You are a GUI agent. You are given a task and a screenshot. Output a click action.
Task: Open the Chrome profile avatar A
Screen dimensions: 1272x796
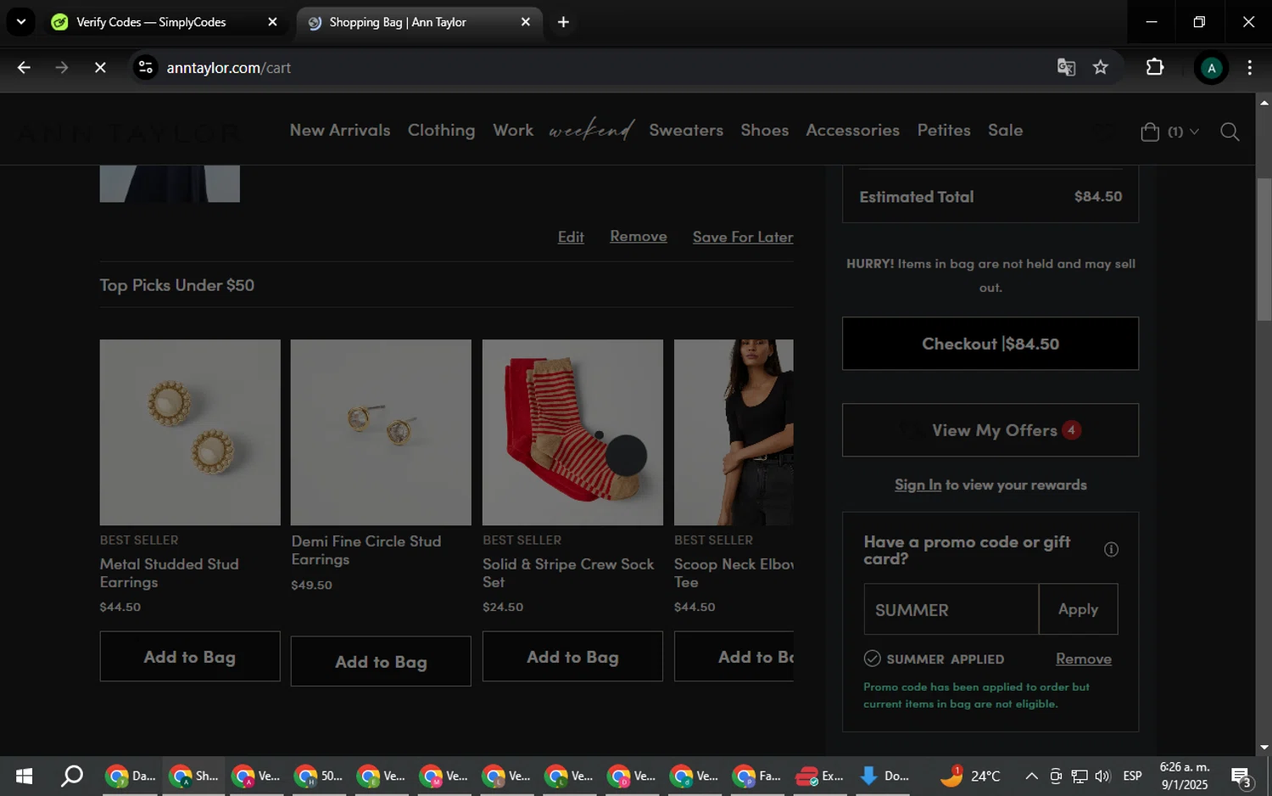click(x=1211, y=68)
